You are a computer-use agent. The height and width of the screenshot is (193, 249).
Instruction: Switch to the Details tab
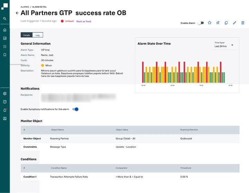[27, 35]
